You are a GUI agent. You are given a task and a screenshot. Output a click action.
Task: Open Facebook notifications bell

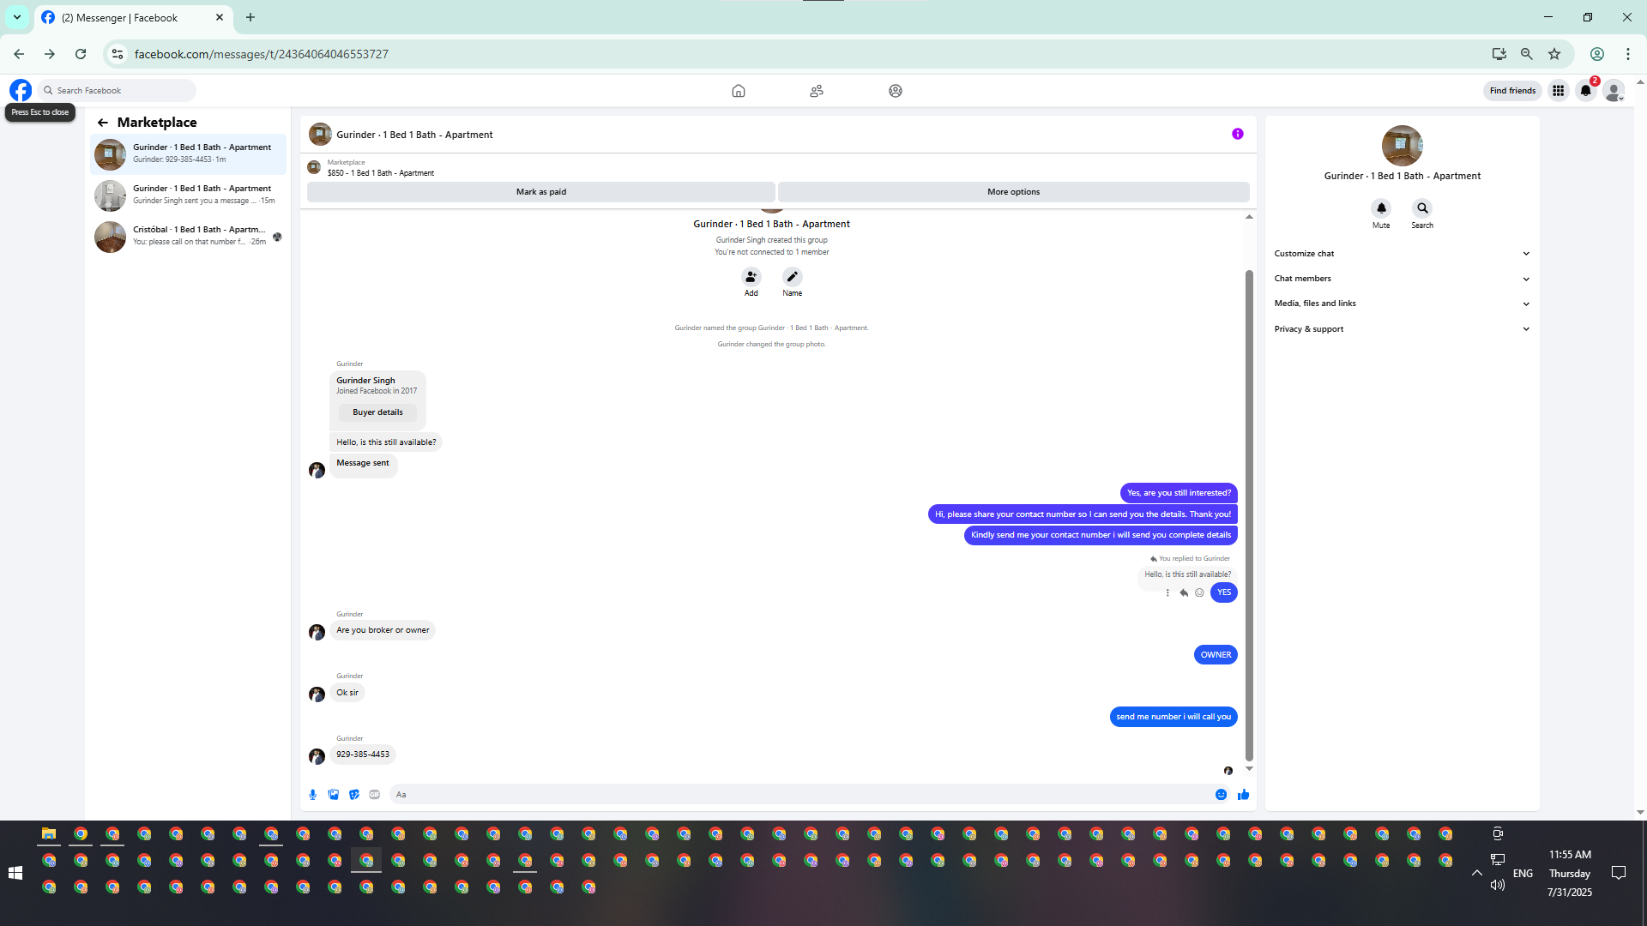1586,91
